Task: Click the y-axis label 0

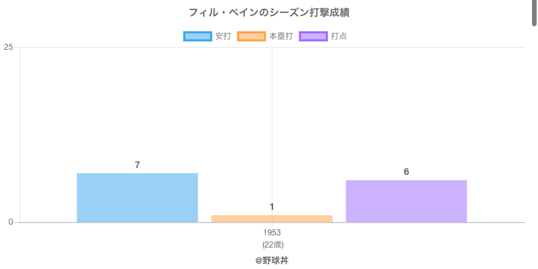Action: (11, 223)
